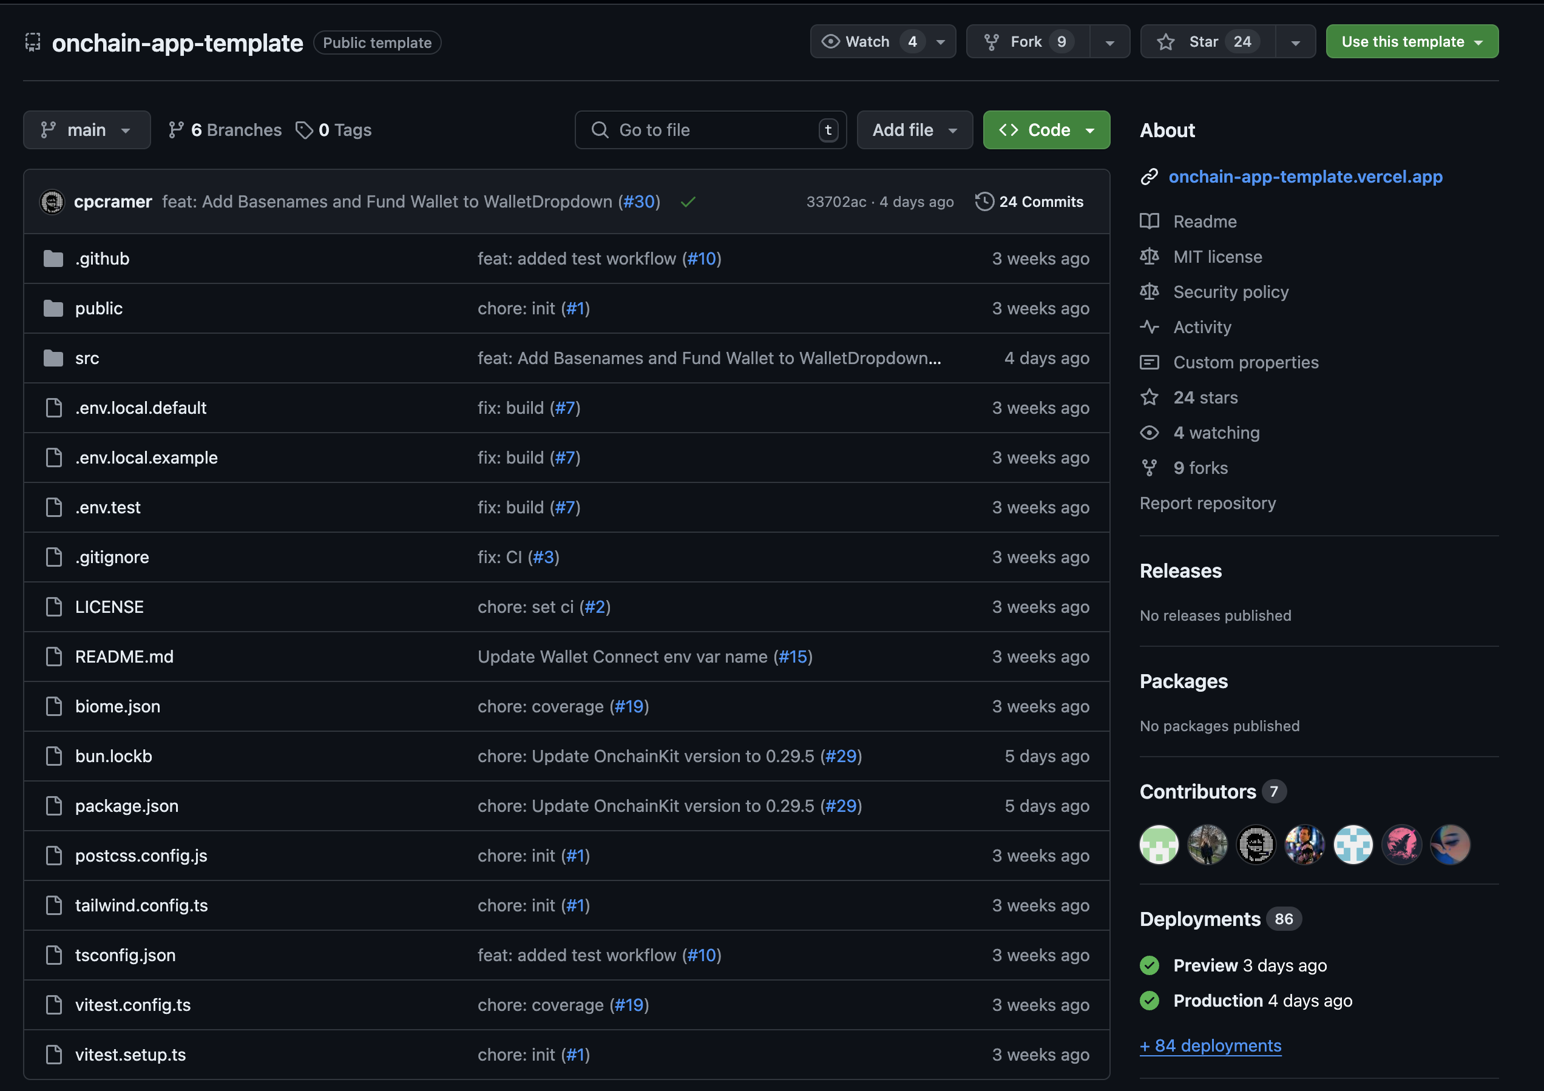
Task: Click the src folder icon
Action: coord(53,358)
